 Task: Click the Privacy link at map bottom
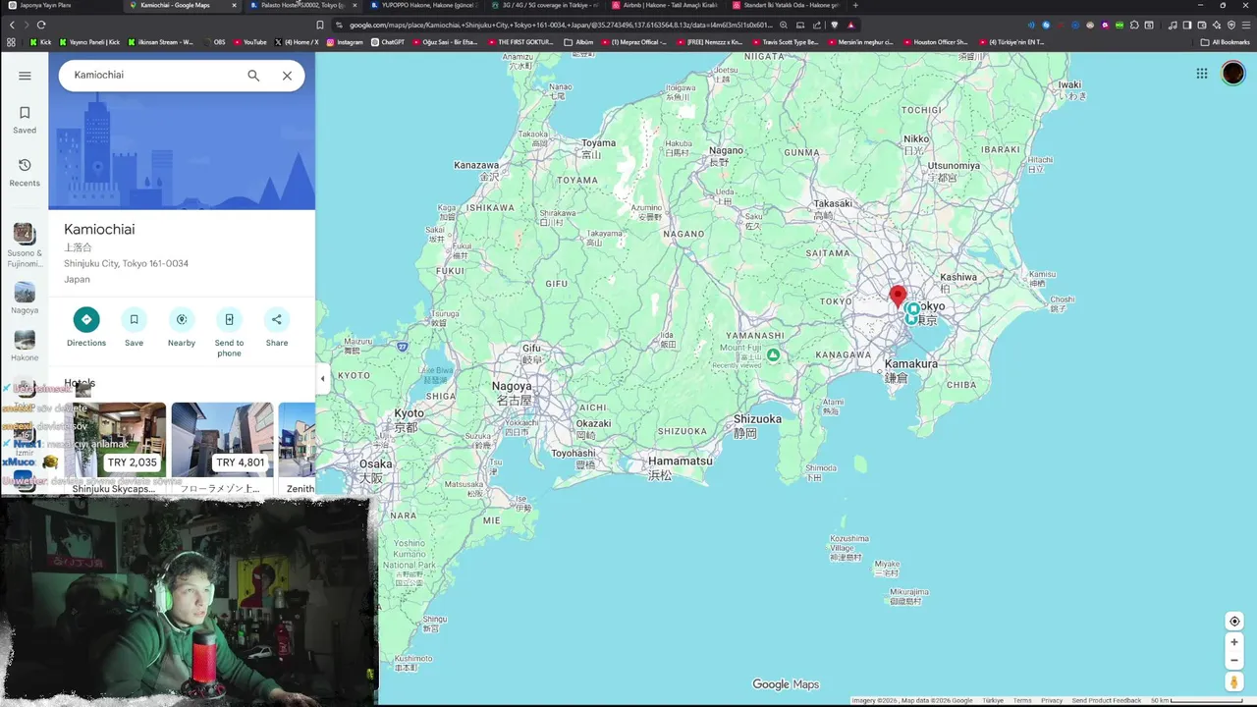pos(1052,700)
